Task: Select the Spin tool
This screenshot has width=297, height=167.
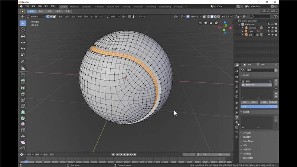Action: click(x=23, y=118)
